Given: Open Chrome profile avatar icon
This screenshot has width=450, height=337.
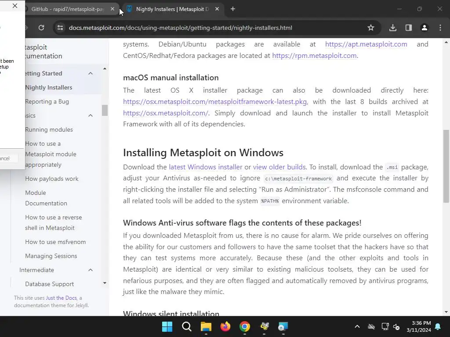Looking at the screenshot, I should (425, 28).
